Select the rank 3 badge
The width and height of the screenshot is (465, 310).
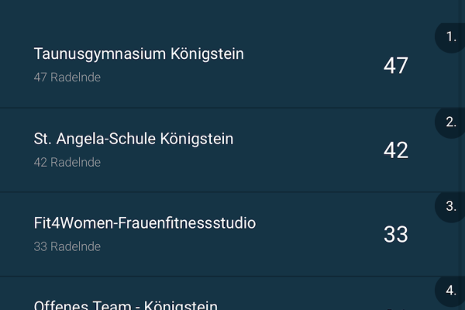point(451,206)
